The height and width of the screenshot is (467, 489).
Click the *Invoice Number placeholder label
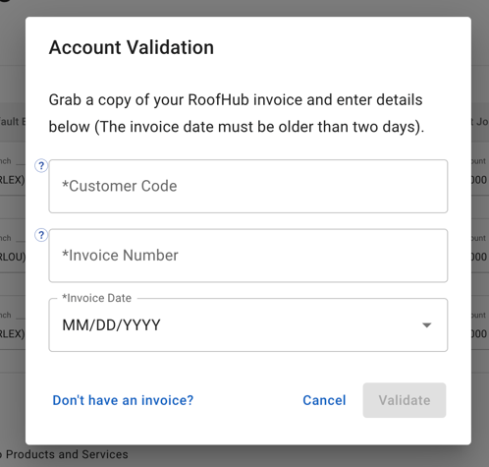120,256
